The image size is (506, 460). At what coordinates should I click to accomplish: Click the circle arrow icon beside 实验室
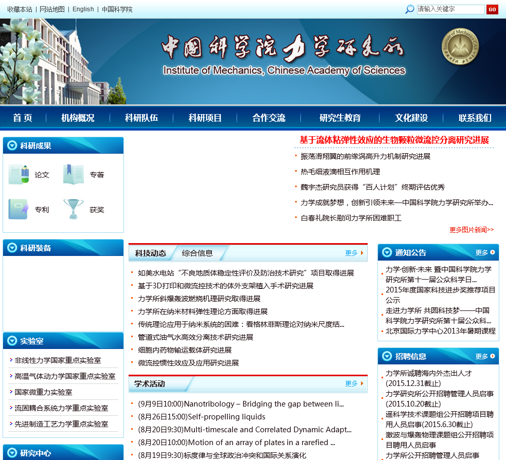coord(12,341)
